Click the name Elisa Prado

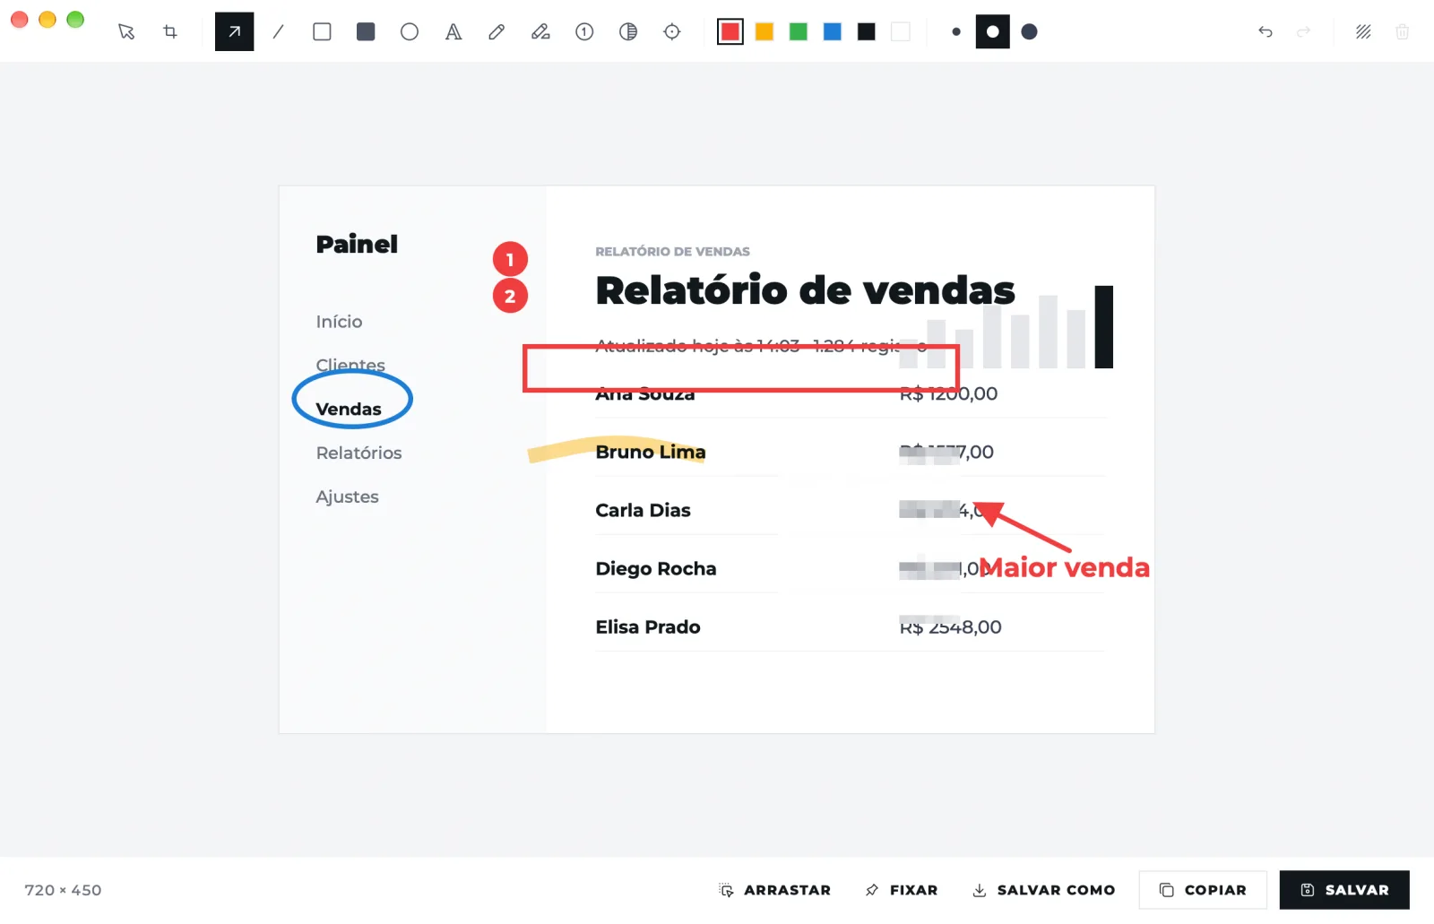[648, 626]
